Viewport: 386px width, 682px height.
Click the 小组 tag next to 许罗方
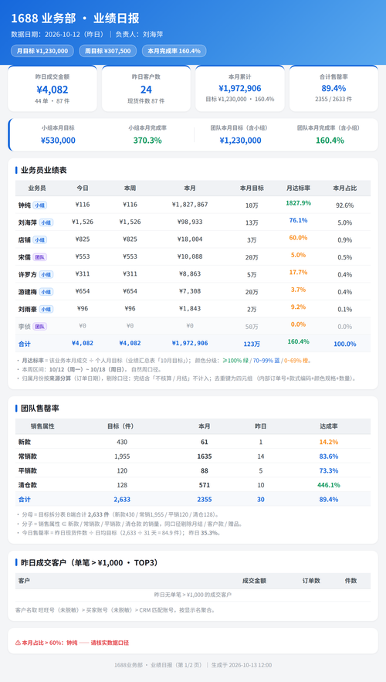[46, 274]
